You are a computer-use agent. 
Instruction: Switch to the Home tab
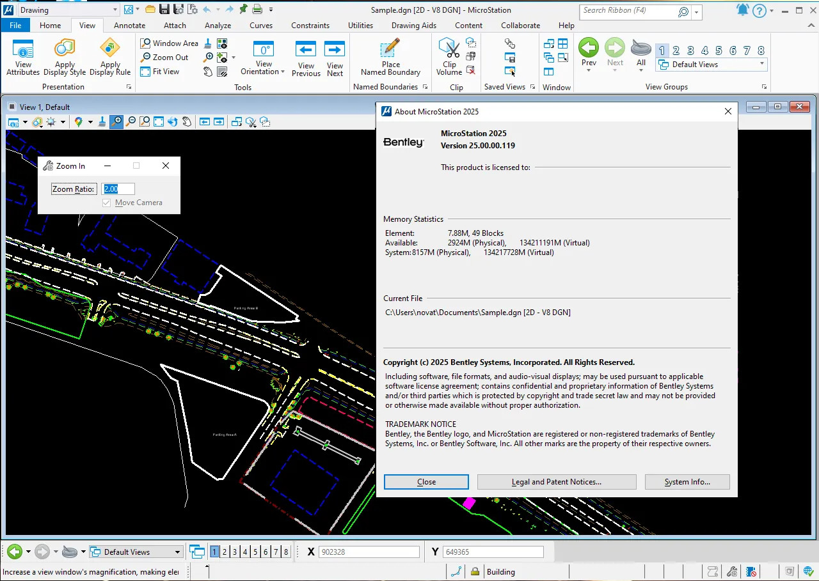pos(51,26)
